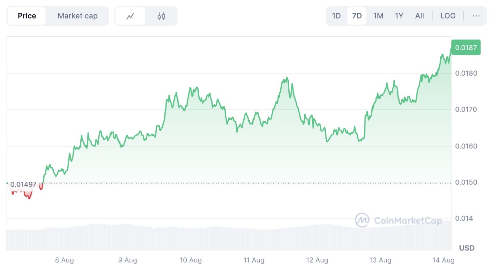The width and height of the screenshot is (490, 274).
Task: Click the 0.0187 current price badge
Action: point(466,47)
